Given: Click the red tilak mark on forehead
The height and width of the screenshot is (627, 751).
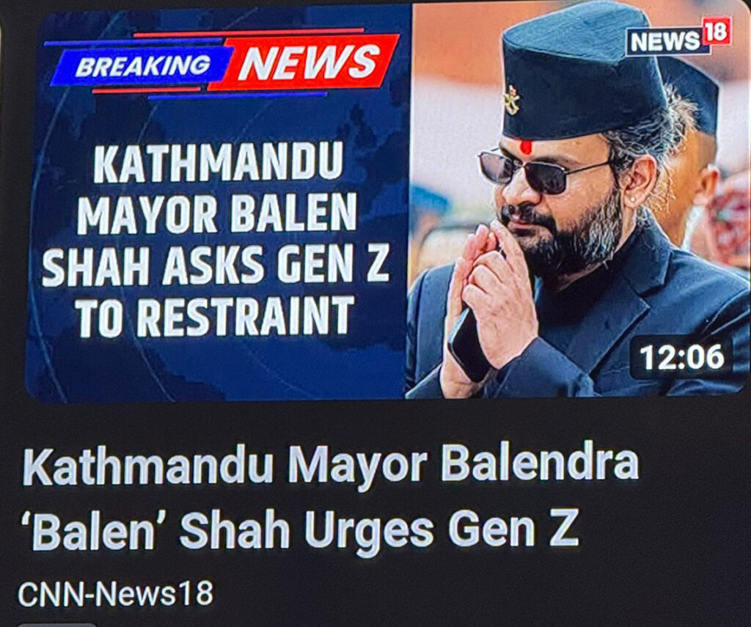Looking at the screenshot, I should point(526,147).
